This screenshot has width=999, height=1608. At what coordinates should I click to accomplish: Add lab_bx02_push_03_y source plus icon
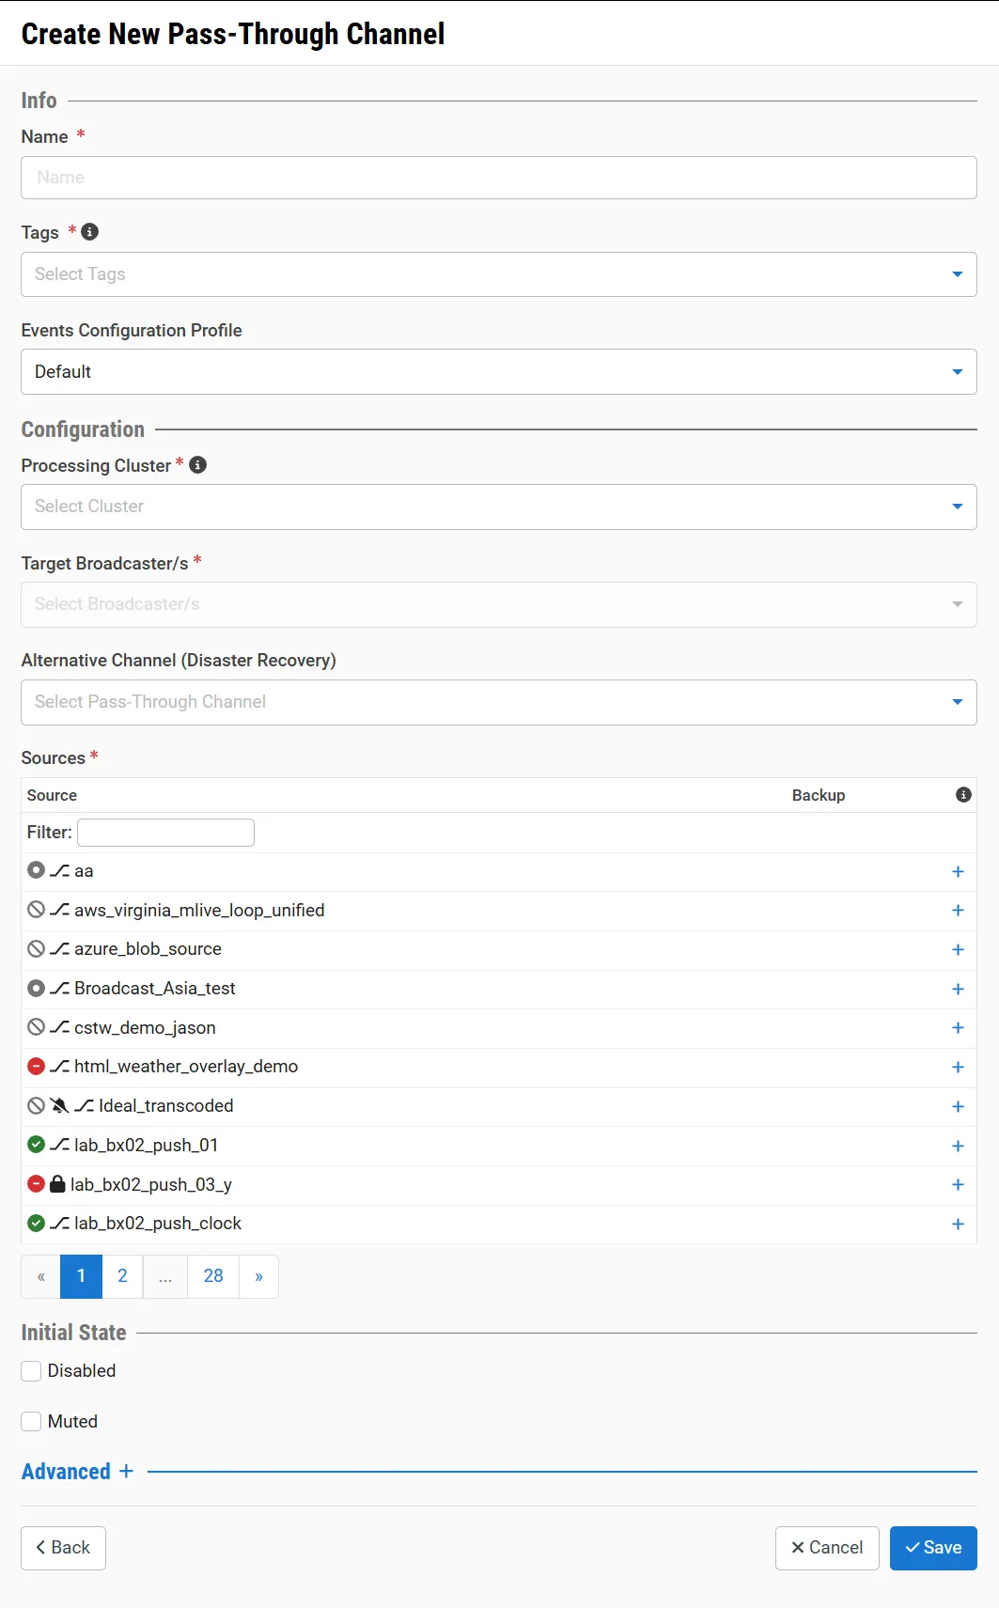[958, 1184]
